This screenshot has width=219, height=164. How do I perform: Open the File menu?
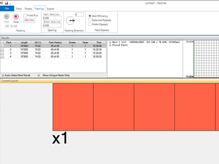(x=7, y=8)
